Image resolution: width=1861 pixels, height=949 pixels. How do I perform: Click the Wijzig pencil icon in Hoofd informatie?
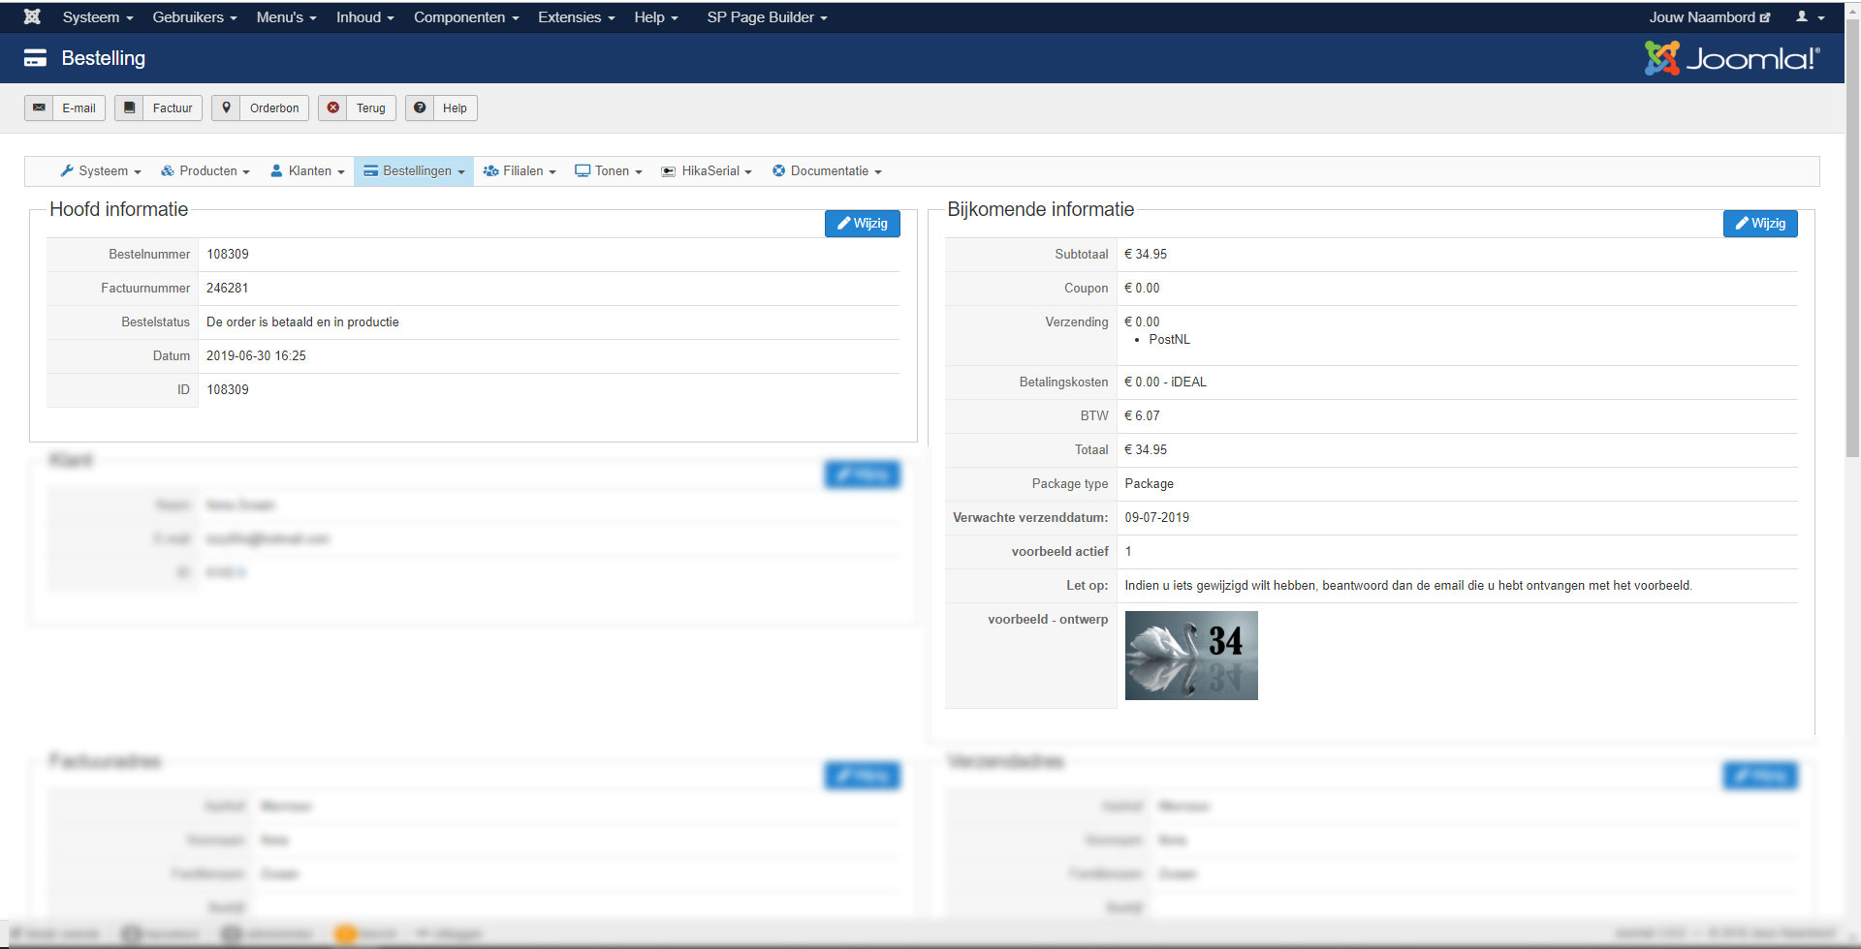(844, 223)
